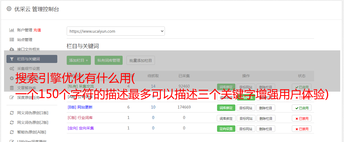The width and height of the screenshot is (344, 142).
Task: Click 词库绑定 in the 采集交流 row
Action: [226, 87]
